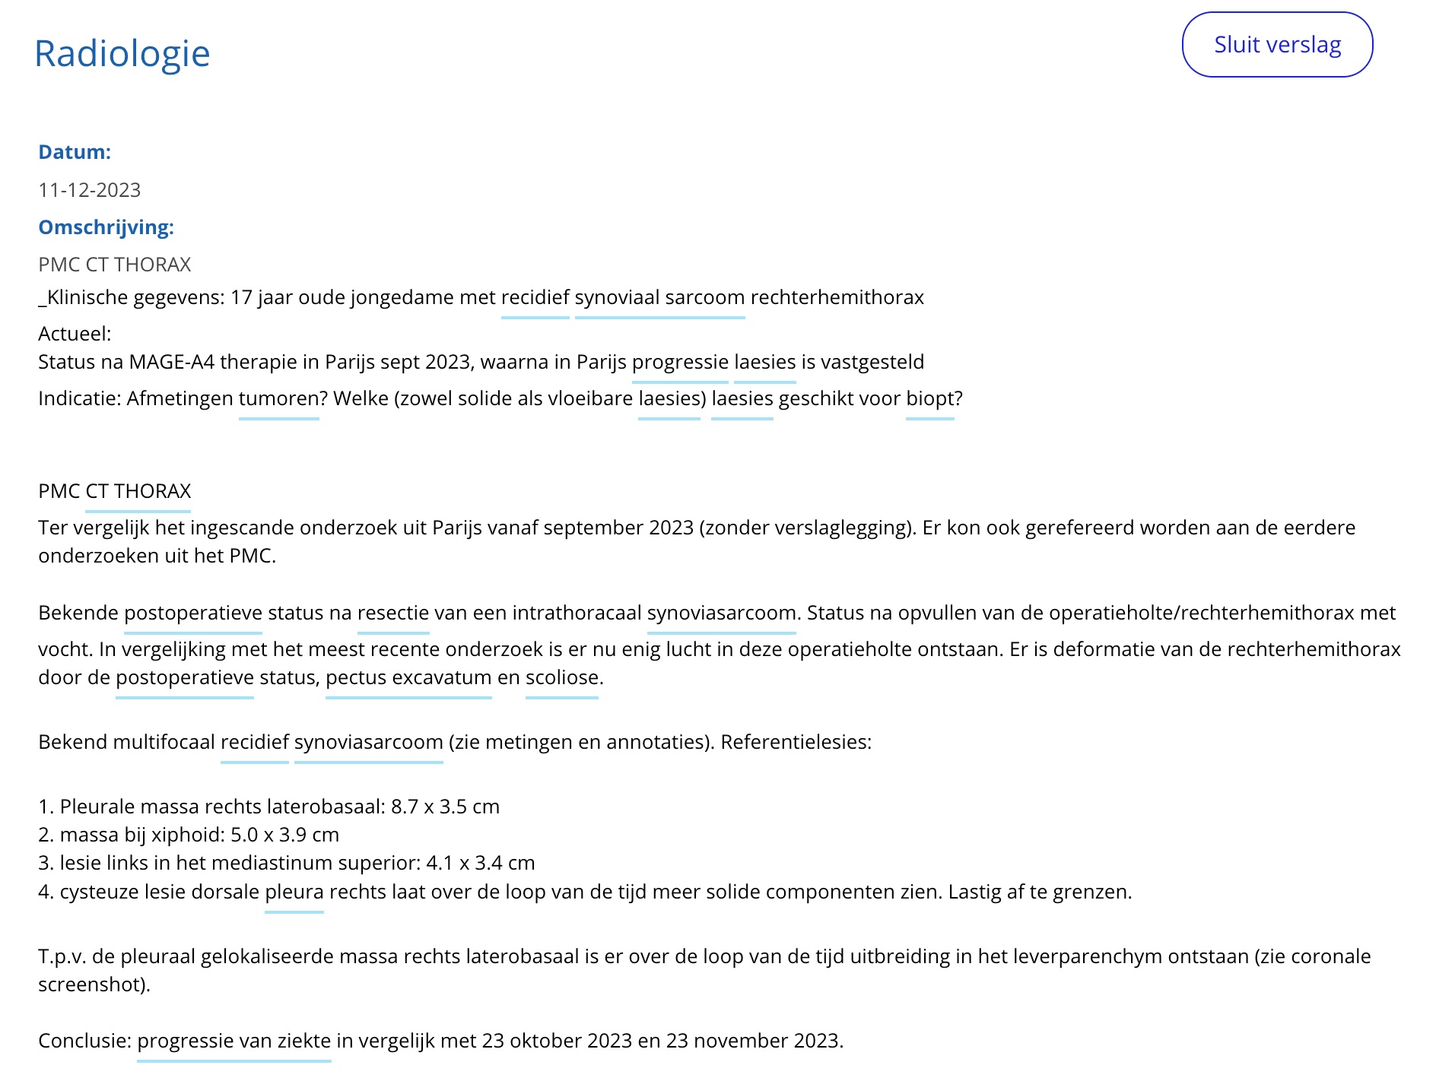The width and height of the screenshot is (1436, 1081).
Task: Click the underlined "CT THORAX" report heading
Action: click(x=138, y=491)
